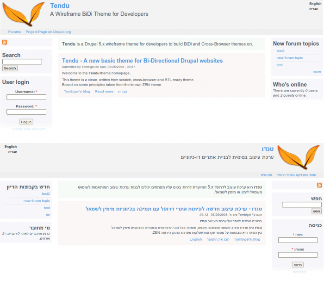
Task: Click Create new account link
Action: 28,129
